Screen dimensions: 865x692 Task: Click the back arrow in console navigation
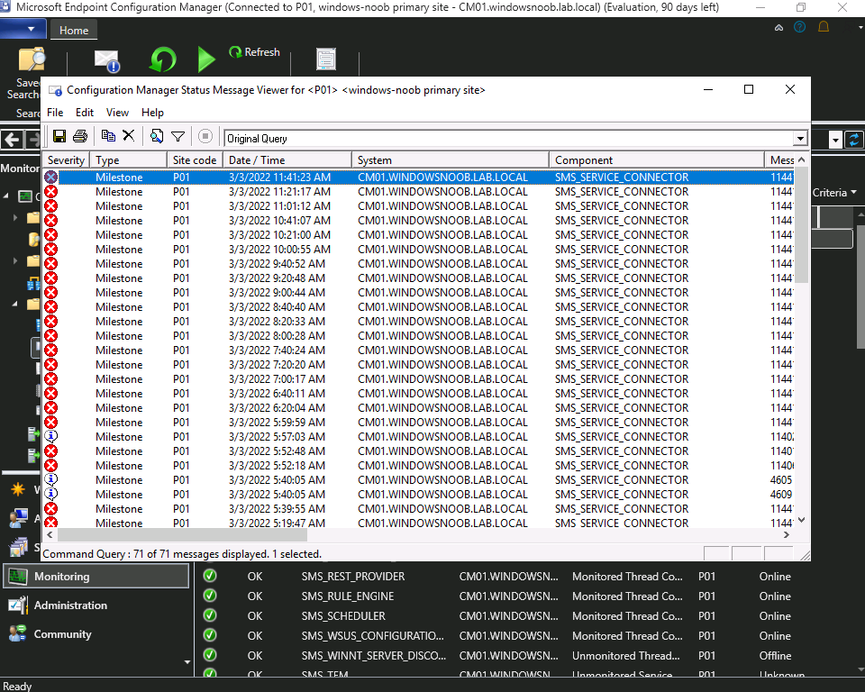[x=12, y=141]
